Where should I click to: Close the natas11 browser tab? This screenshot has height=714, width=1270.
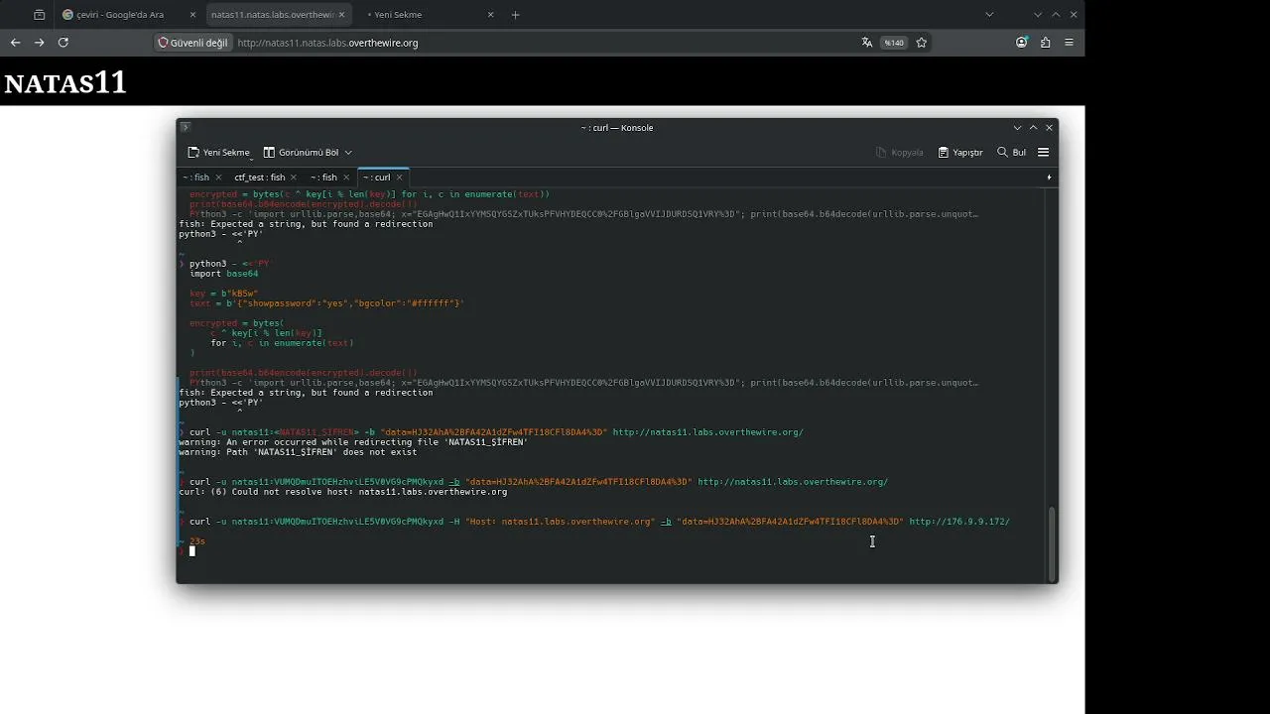tap(341, 15)
